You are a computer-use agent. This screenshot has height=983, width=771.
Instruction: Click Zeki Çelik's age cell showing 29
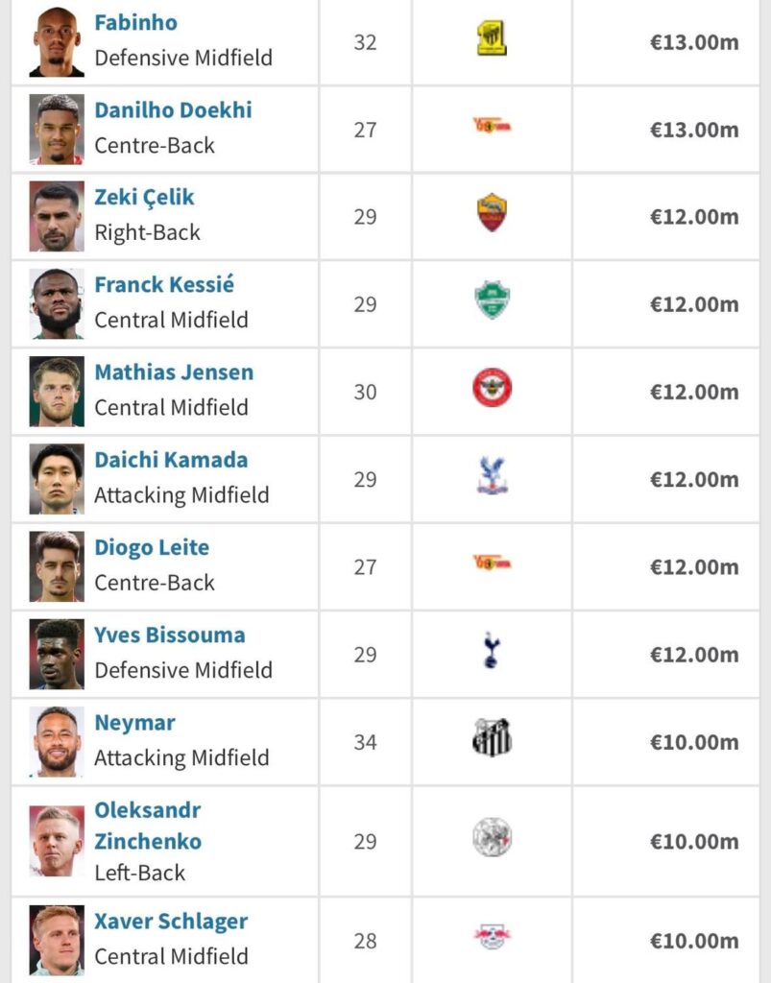point(363,213)
